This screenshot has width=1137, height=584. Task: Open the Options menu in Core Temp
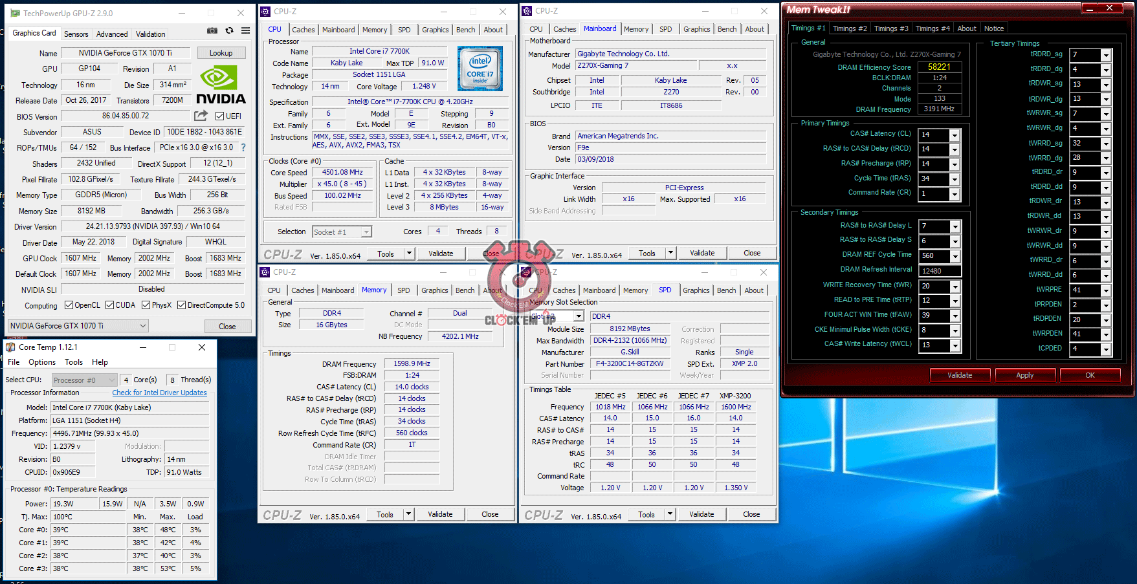tap(42, 362)
